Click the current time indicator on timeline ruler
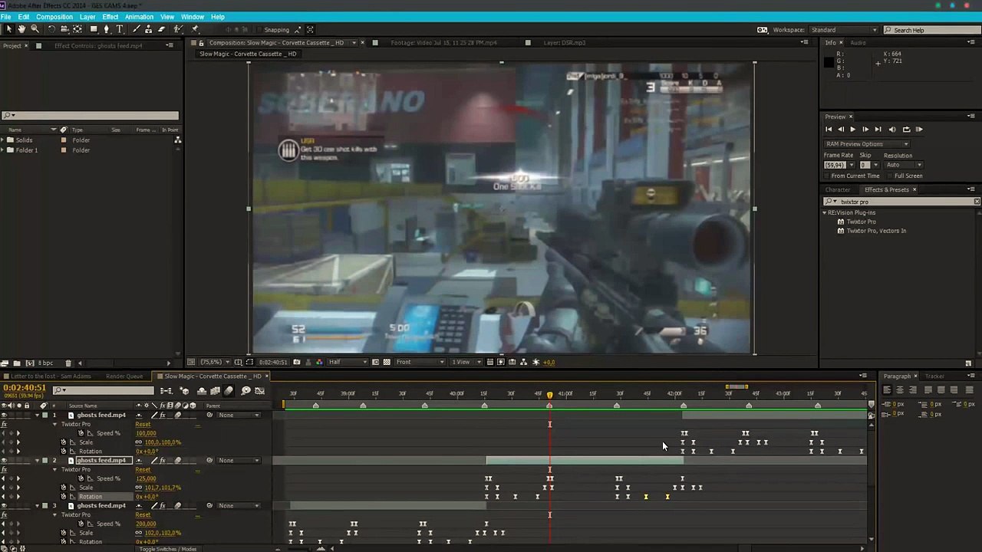 [x=549, y=395]
